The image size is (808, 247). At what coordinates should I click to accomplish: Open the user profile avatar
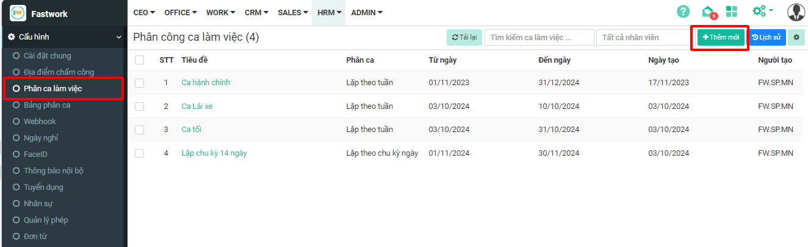[796, 12]
